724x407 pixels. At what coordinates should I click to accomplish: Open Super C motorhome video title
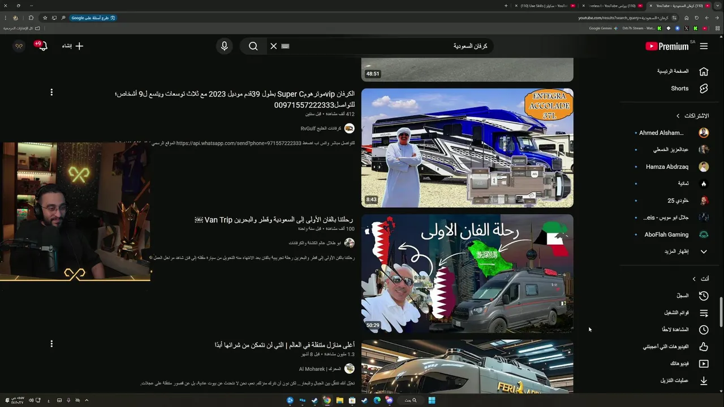tap(235, 99)
